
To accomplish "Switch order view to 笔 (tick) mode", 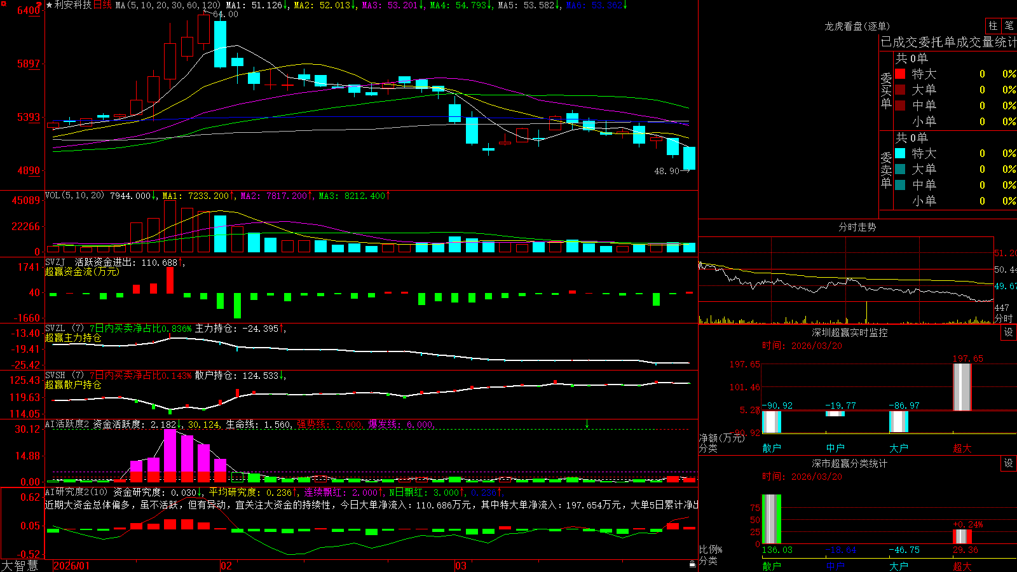I will coord(1009,26).
